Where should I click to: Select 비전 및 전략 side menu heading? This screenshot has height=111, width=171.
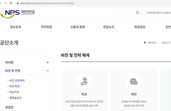(13, 71)
